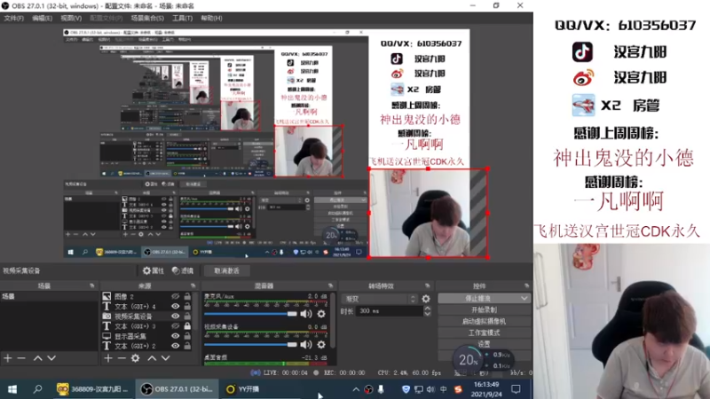Toggle lock on 视频采集设备 source
Screen dimensions: 710x399
187,317
